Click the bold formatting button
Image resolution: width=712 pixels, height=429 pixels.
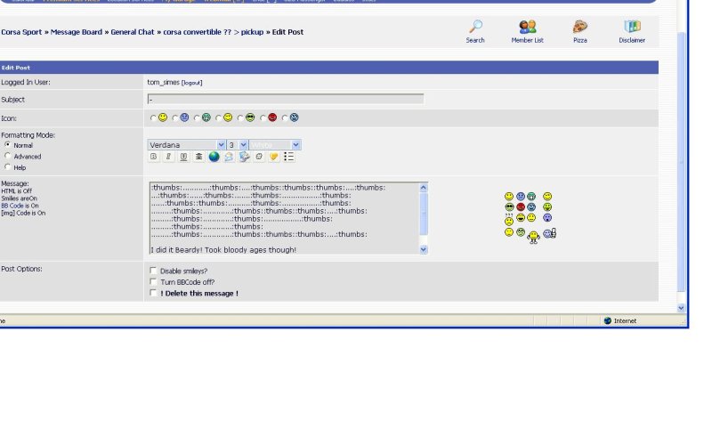click(x=153, y=157)
